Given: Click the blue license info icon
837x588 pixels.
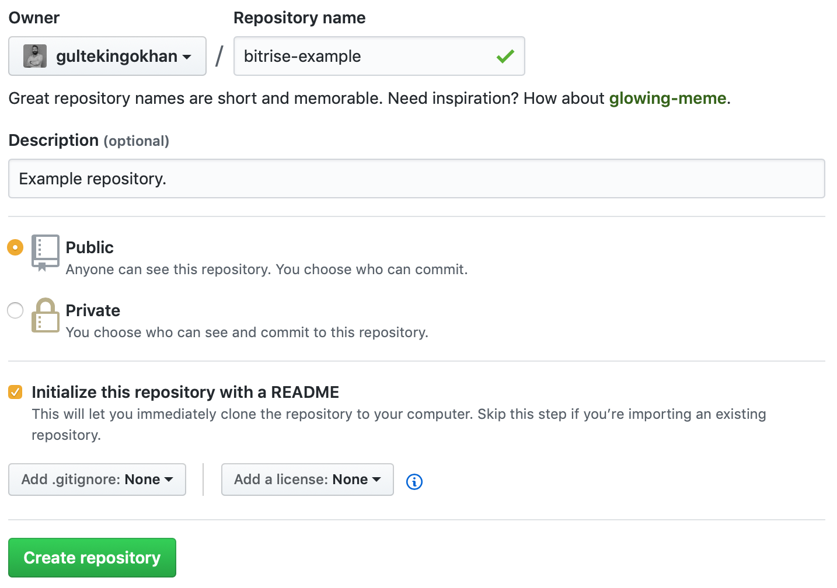Looking at the screenshot, I should click(414, 482).
